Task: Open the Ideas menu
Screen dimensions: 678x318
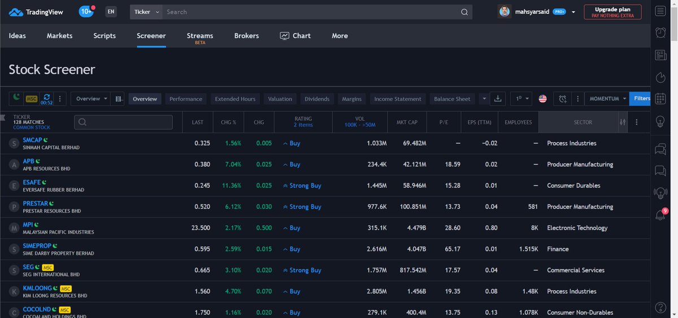Action: pos(18,36)
